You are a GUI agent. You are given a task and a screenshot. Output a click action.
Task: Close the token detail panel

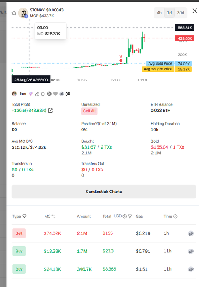pyautogui.click(x=195, y=11)
